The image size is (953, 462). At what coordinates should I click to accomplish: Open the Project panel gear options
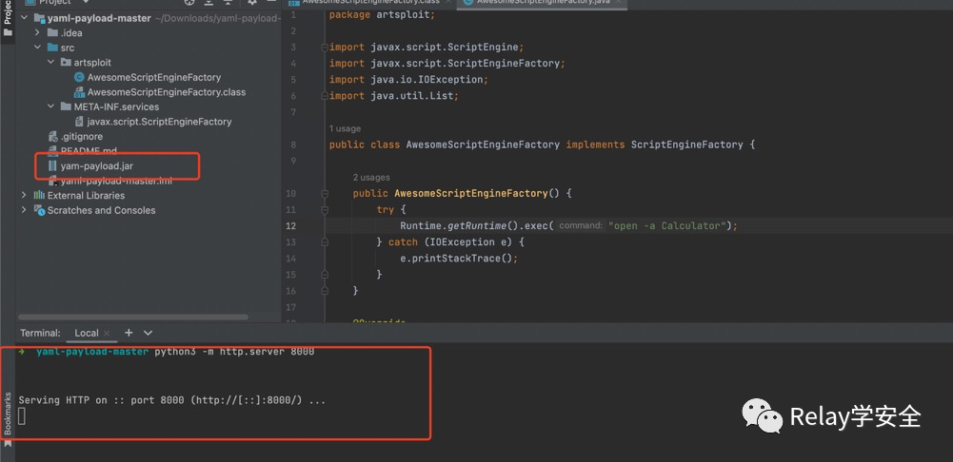[x=252, y=3]
